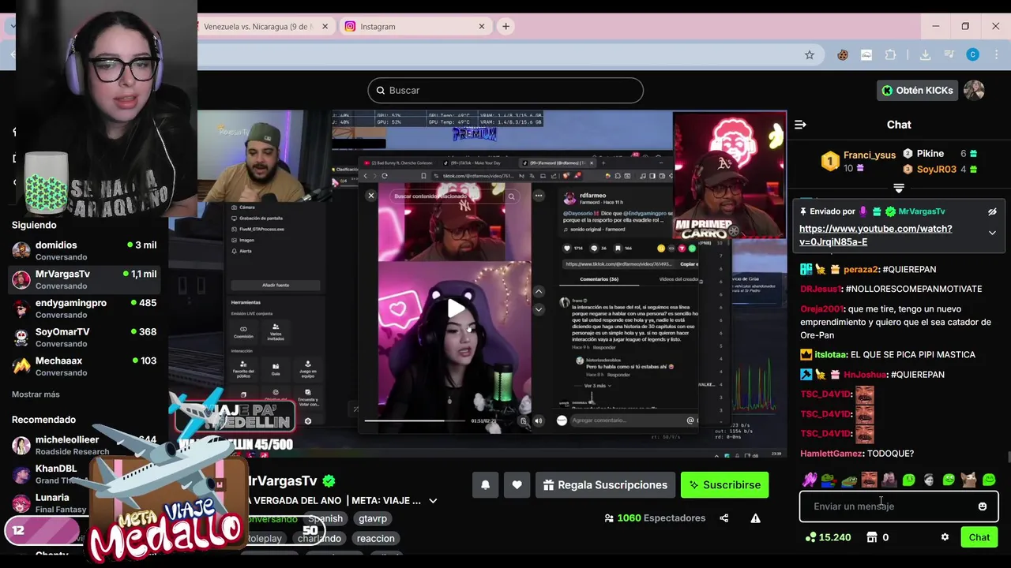Click the 1060 Espectadores viewer count

(x=655, y=518)
